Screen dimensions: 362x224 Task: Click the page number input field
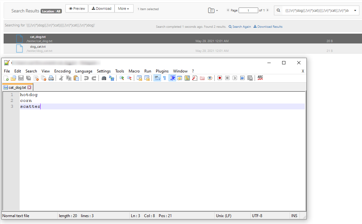pyautogui.click(x=248, y=10)
